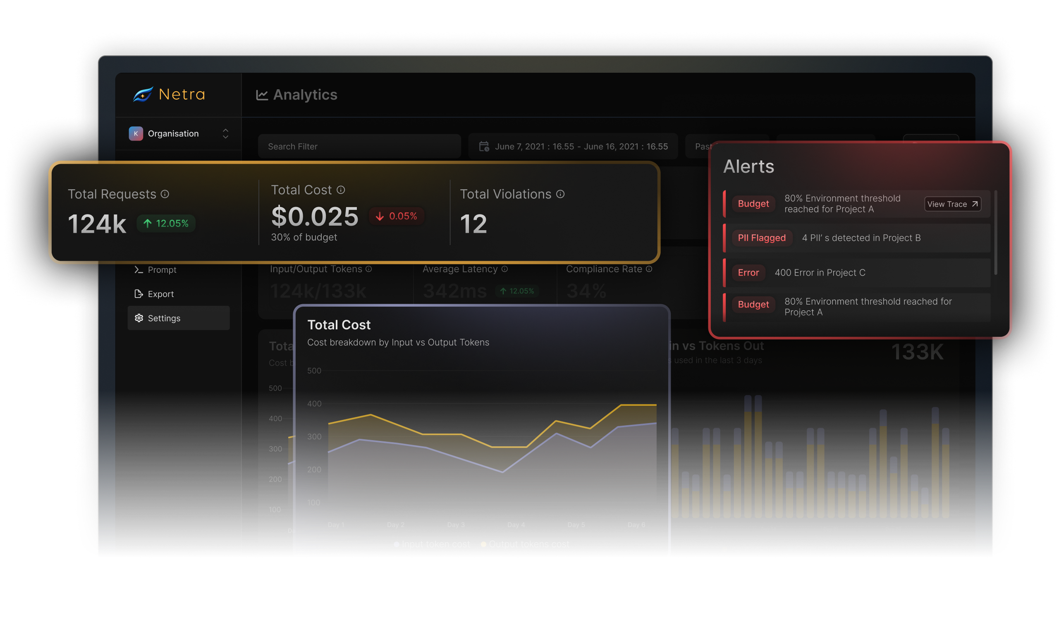1059x624 pixels.
Task: Click the Total Requests value 124k
Action: coord(97,224)
